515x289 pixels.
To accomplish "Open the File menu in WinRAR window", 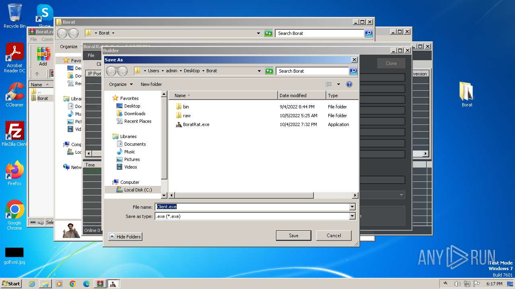I will click(33, 39).
